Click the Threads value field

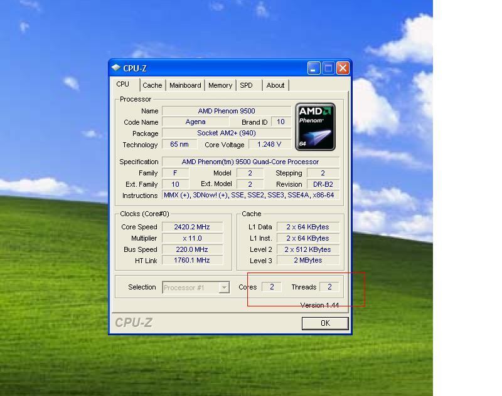point(329,287)
